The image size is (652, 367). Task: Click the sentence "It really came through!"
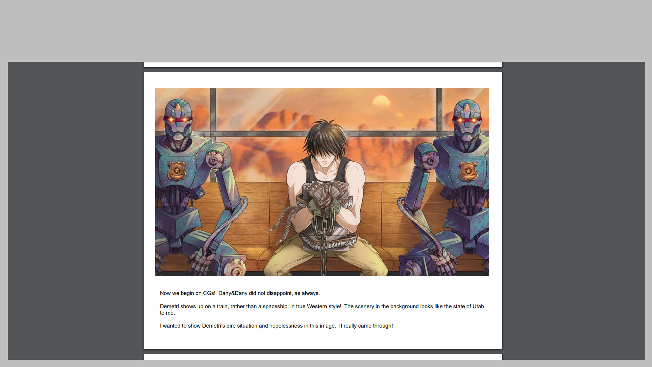pyautogui.click(x=366, y=326)
